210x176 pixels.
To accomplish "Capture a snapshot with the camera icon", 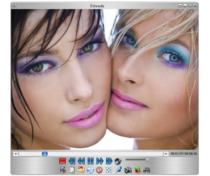I will coord(128,170).
